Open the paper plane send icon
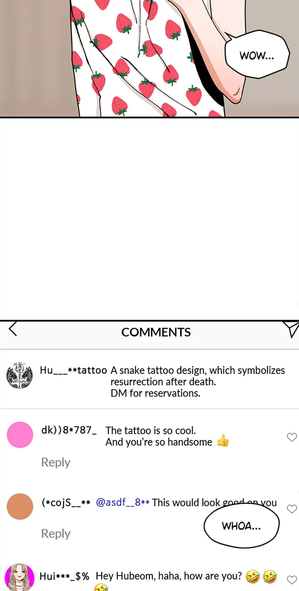 (291, 330)
